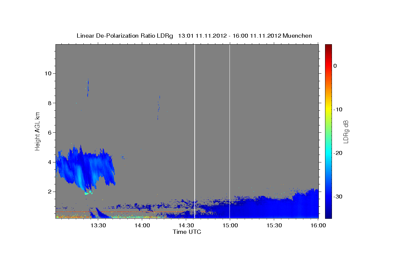Screen dimensions: 394x262
Task: Click the 'Time UTC' axis label
Action: pos(187,232)
